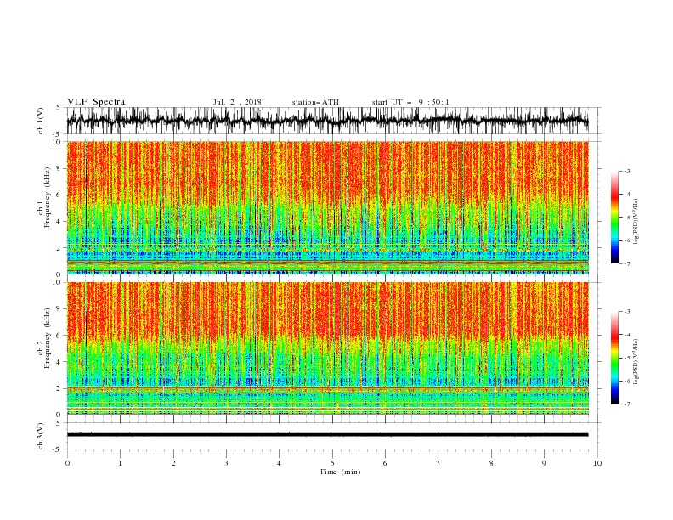This screenshot has height=520, width=673.
Task: Click the ch.3 flat voltage trace
Action: coord(327,435)
